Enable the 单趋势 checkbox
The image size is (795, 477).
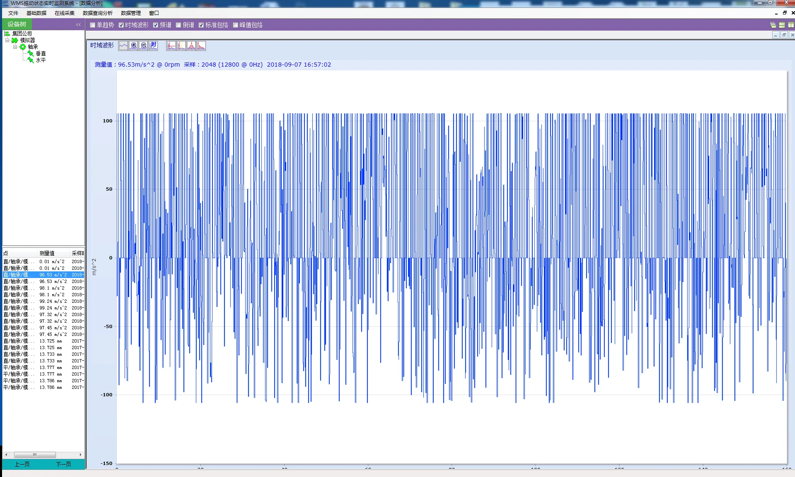tap(93, 25)
